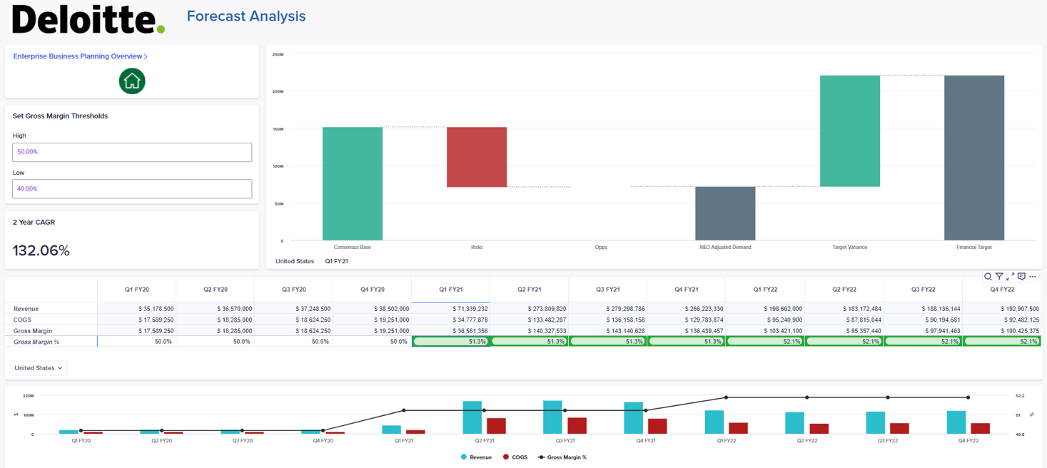1047x468 pixels.
Task: Open Enterprise Business Planning Overview link
Action: (77, 56)
